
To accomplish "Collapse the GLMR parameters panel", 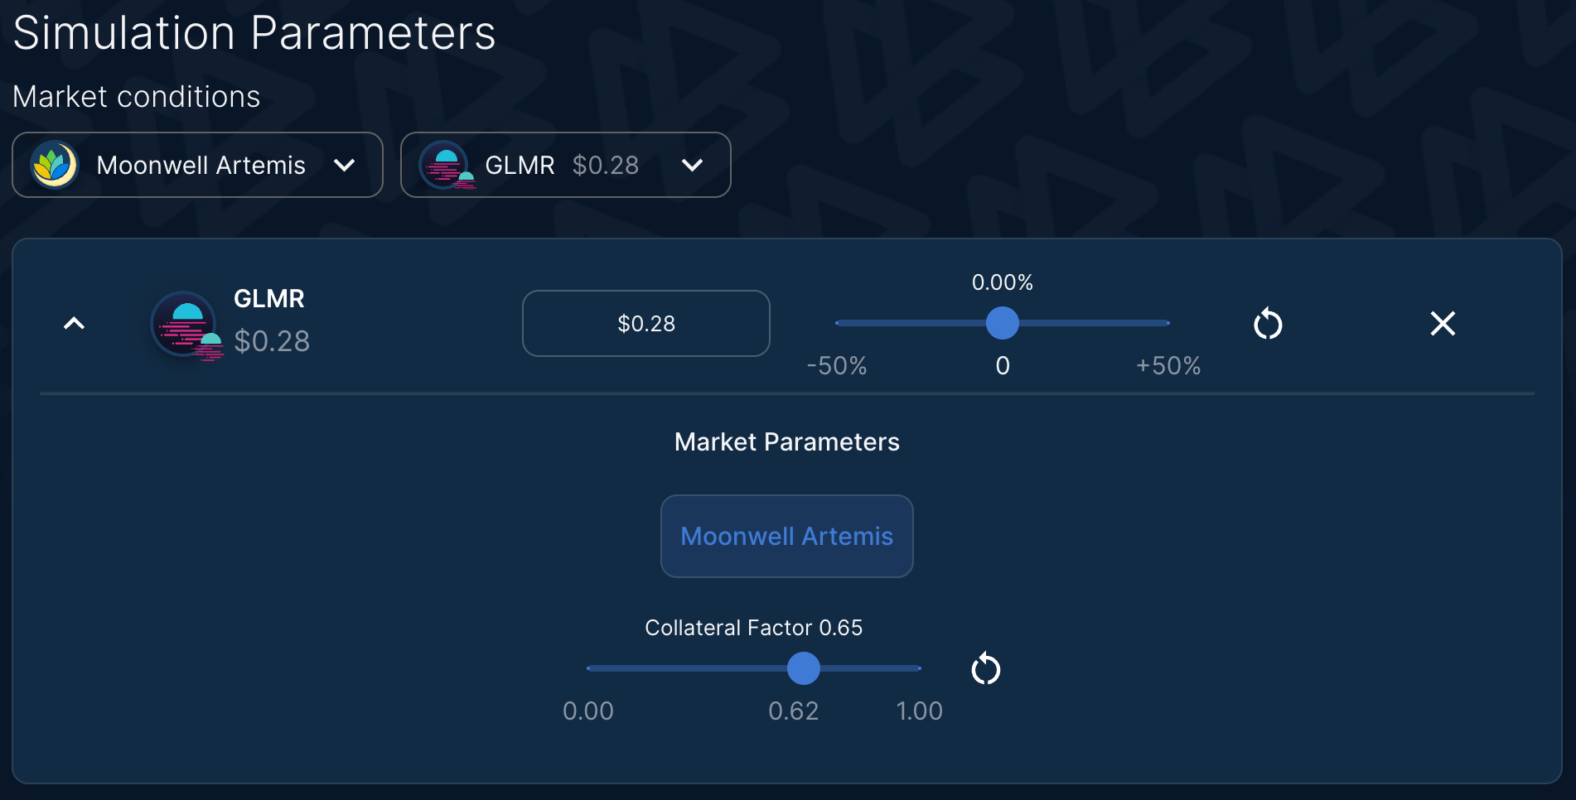I will (74, 324).
